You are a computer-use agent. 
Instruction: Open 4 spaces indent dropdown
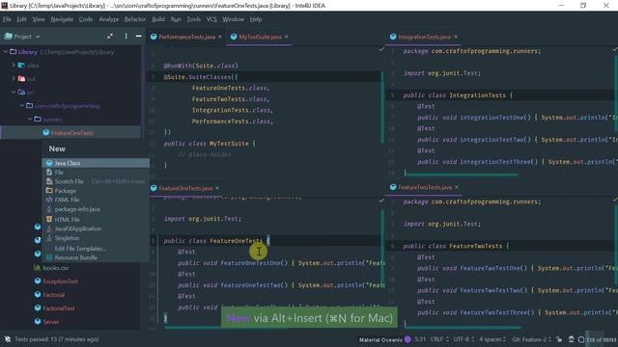[x=492, y=339]
